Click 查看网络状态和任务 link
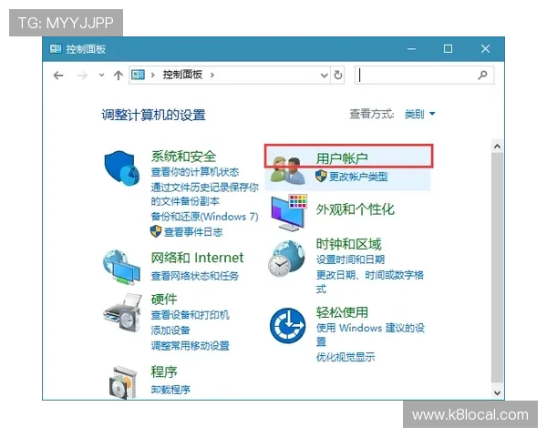This screenshot has width=547, height=437. click(195, 276)
